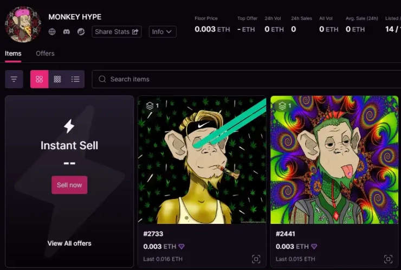Click the scan icon on item #2733

256,259
